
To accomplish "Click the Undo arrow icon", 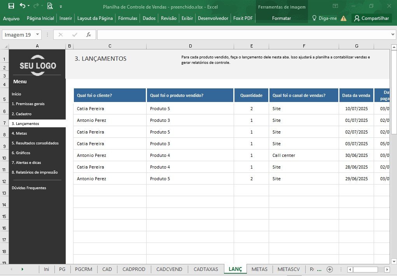I will pyautogui.click(x=23, y=5).
